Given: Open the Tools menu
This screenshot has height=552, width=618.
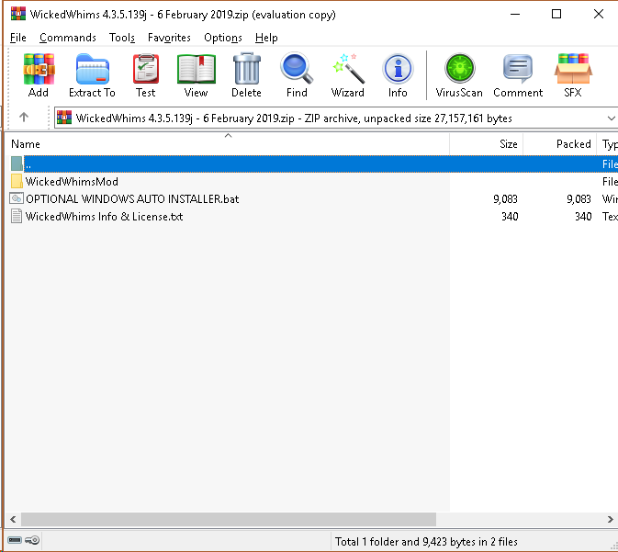Looking at the screenshot, I should (122, 38).
